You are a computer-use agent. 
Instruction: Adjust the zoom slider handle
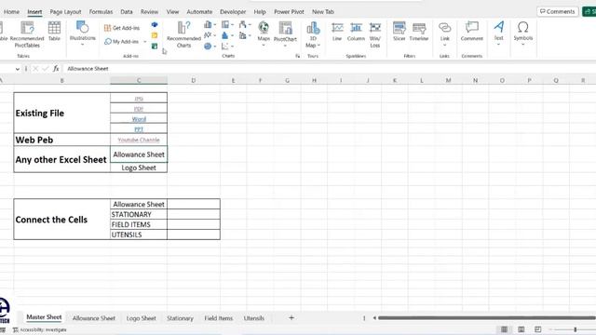coord(576,329)
